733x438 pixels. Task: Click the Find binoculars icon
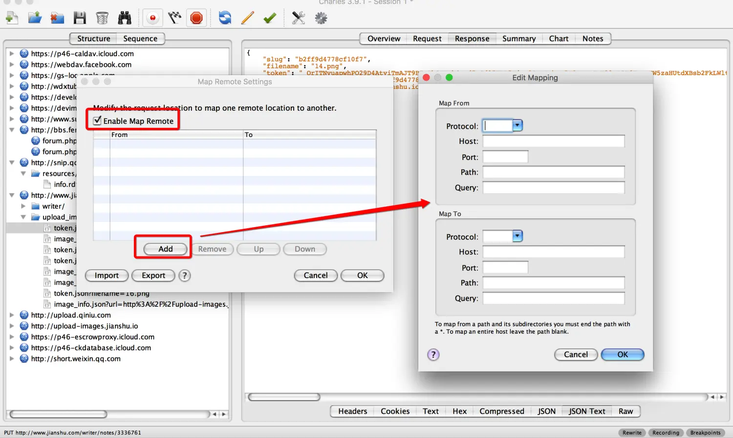(125, 19)
